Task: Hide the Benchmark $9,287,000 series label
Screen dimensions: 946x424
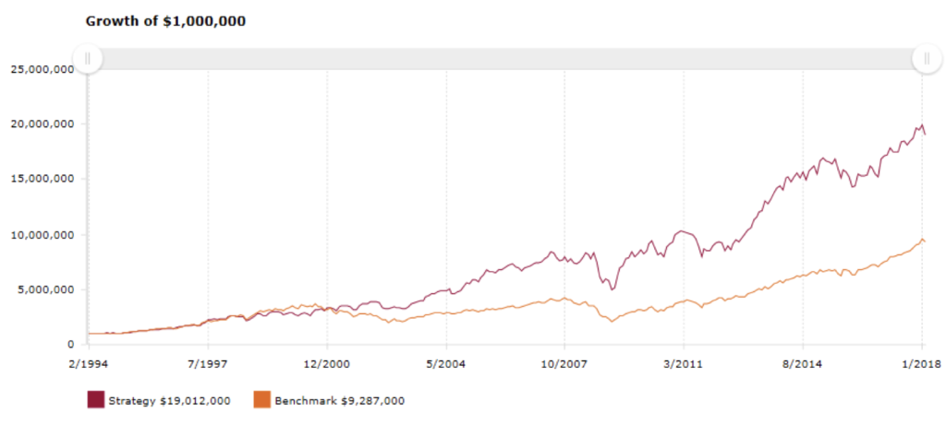Action: pyautogui.click(x=339, y=401)
